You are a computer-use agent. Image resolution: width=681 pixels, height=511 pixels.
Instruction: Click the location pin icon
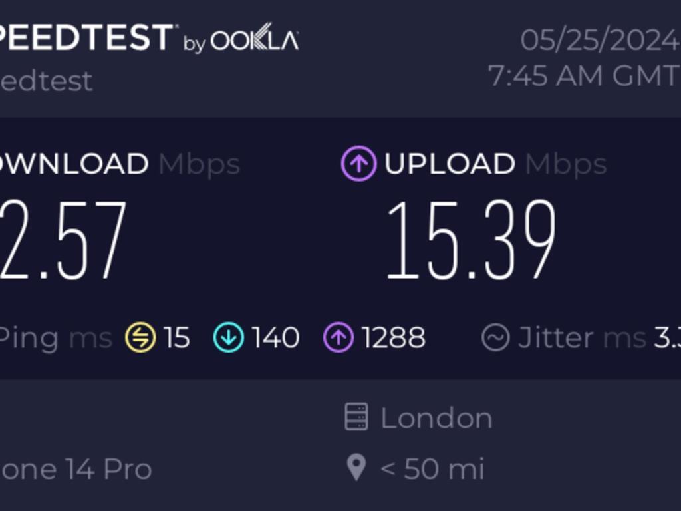point(356,468)
